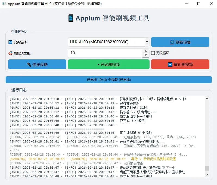
Task: Toggle the 无限循环 checkbox
Action: pyautogui.click(x=153, y=53)
